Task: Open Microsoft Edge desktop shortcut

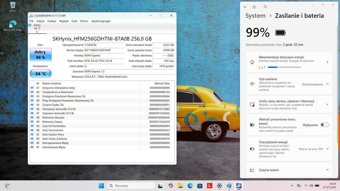Action: (13, 26)
